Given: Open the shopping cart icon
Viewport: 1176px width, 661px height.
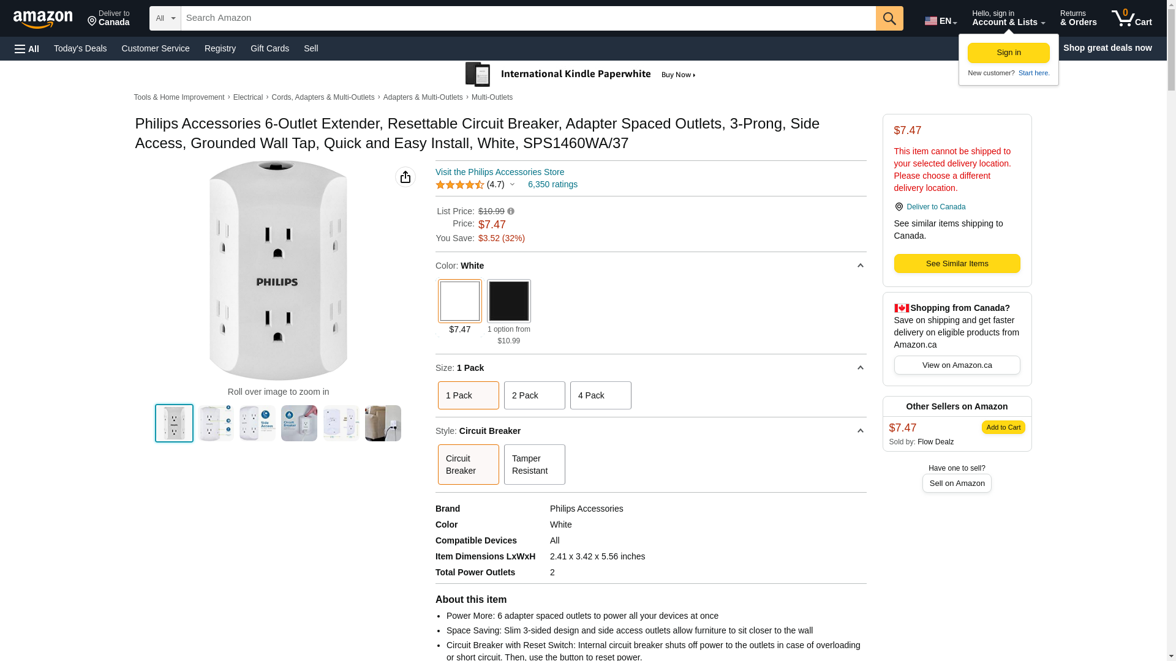Looking at the screenshot, I should coord(1131,18).
